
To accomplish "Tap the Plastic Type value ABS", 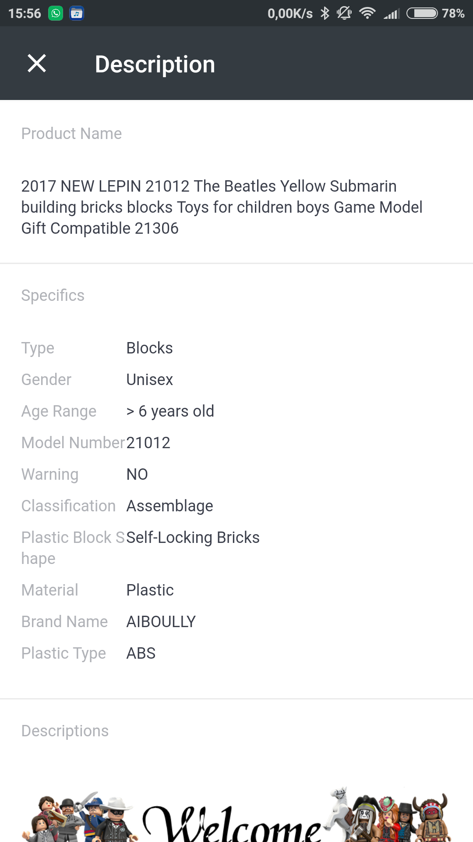I will point(141,653).
